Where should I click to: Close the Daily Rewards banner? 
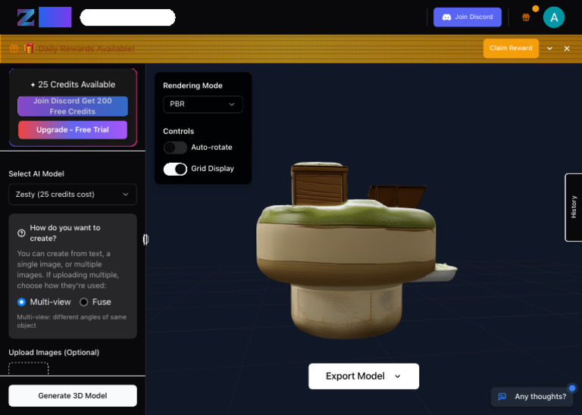(x=567, y=48)
